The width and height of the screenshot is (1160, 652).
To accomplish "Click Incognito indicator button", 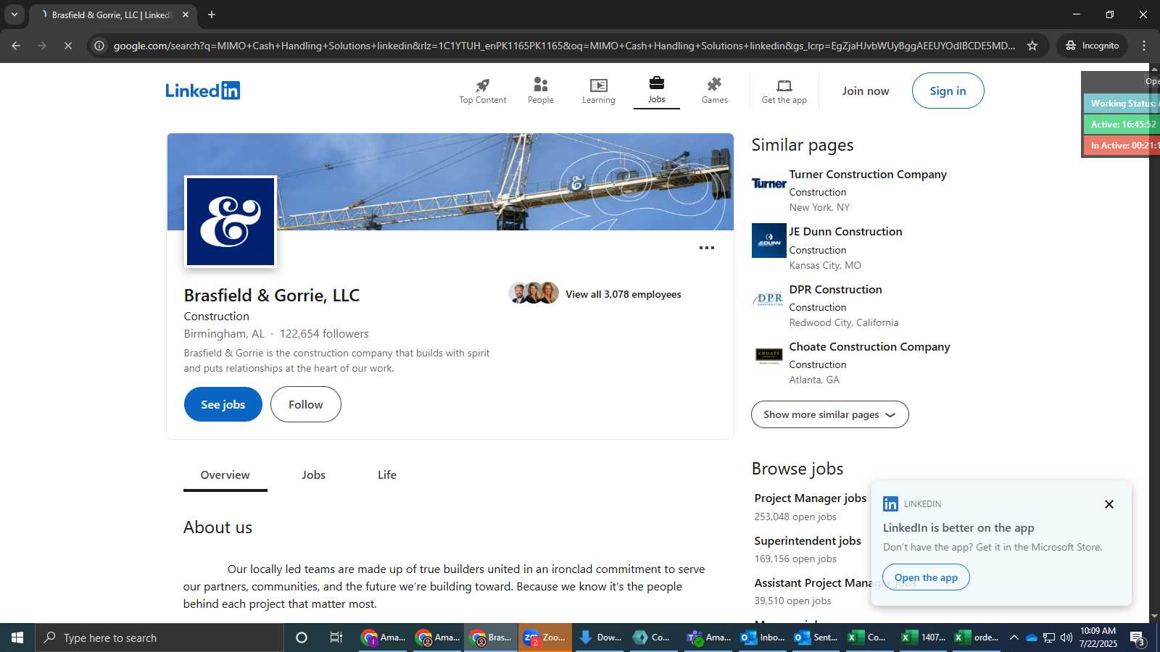I will click(x=1092, y=46).
